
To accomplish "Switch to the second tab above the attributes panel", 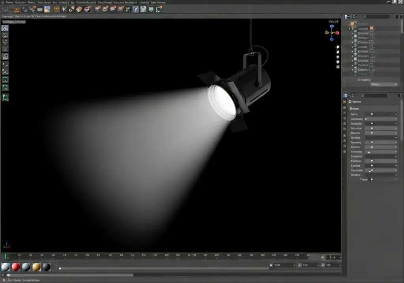I will 352,96.
